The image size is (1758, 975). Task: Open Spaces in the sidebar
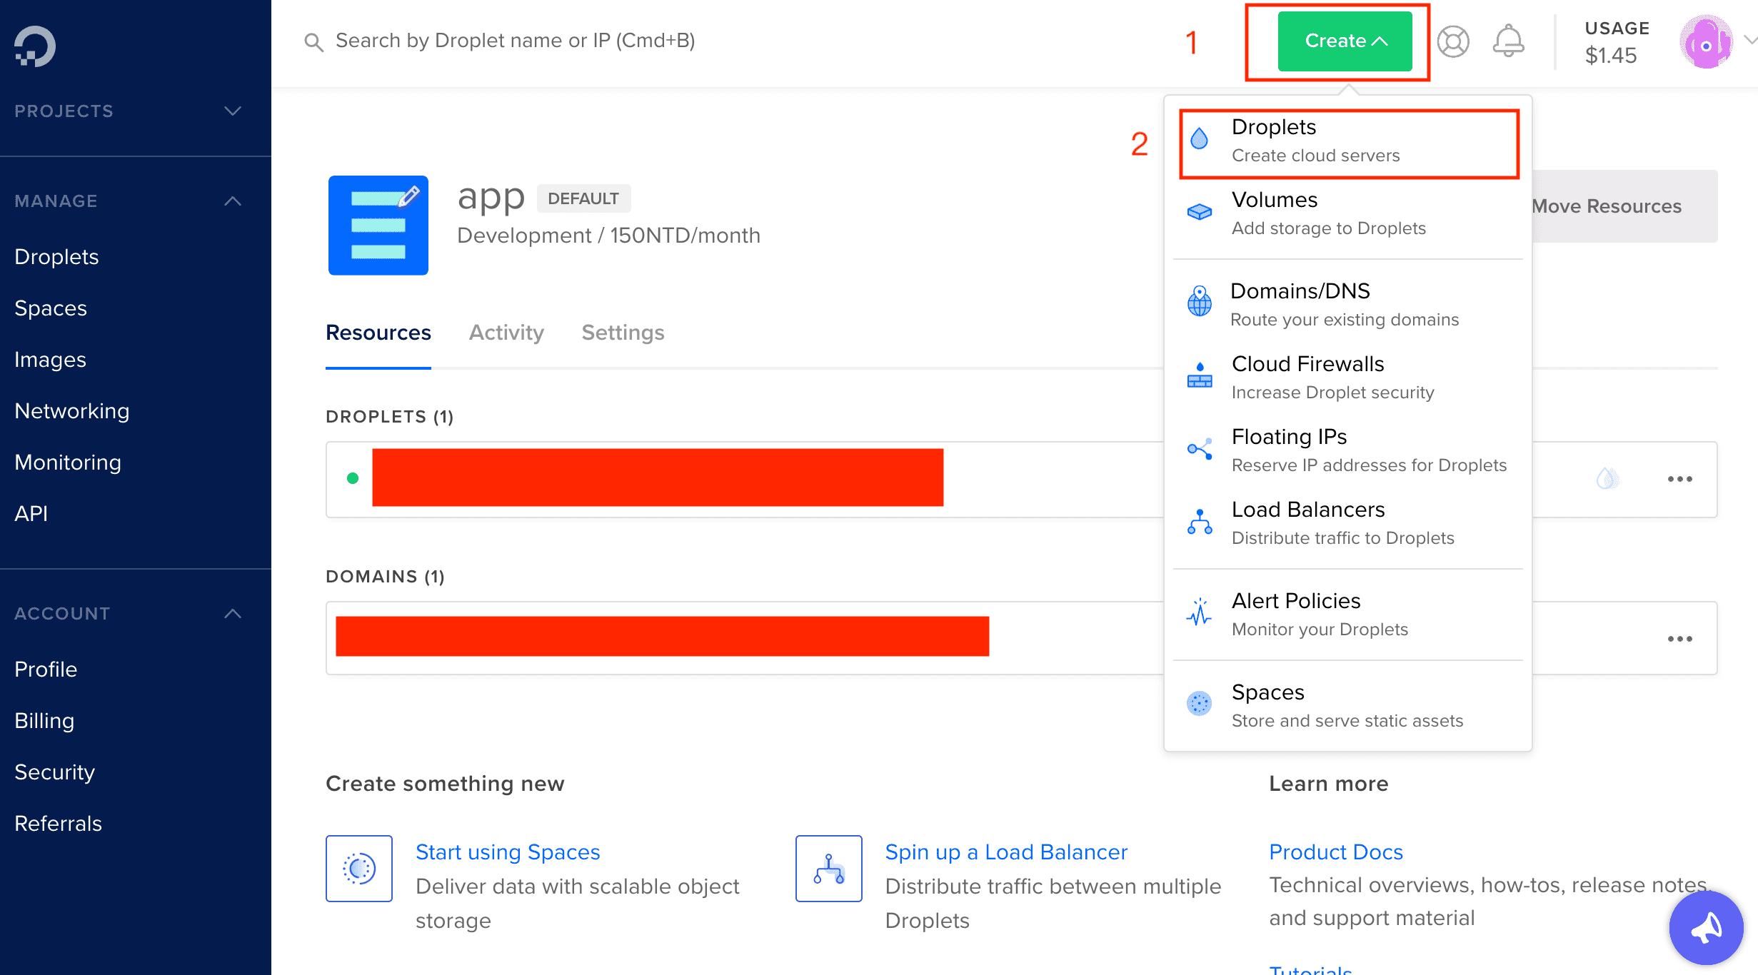51,308
